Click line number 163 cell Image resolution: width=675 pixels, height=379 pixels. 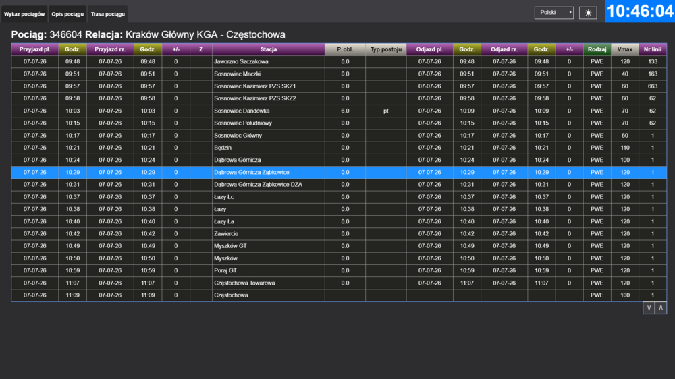pyautogui.click(x=653, y=74)
